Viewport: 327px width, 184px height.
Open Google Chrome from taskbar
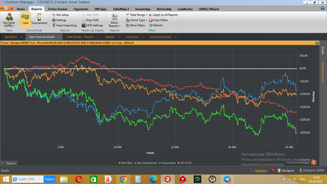[123, 179]
